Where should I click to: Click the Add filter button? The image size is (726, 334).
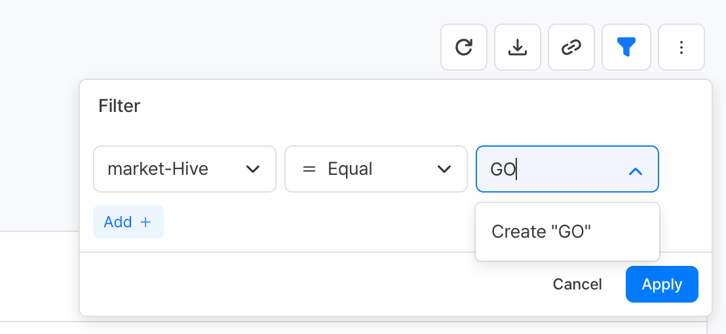point(128,222)
